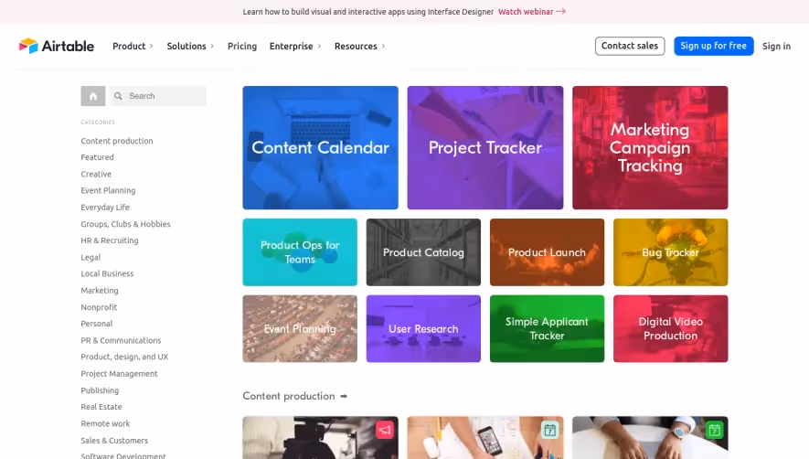Select the Publishing category
Viewport: 809px width, 459px height.
tap(100, 390)
